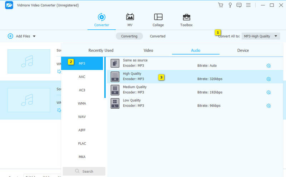Image resolution: width=286 pixels, height=177 pixels.
Task: Switch to the MV module
Action: tap(130, 20)
